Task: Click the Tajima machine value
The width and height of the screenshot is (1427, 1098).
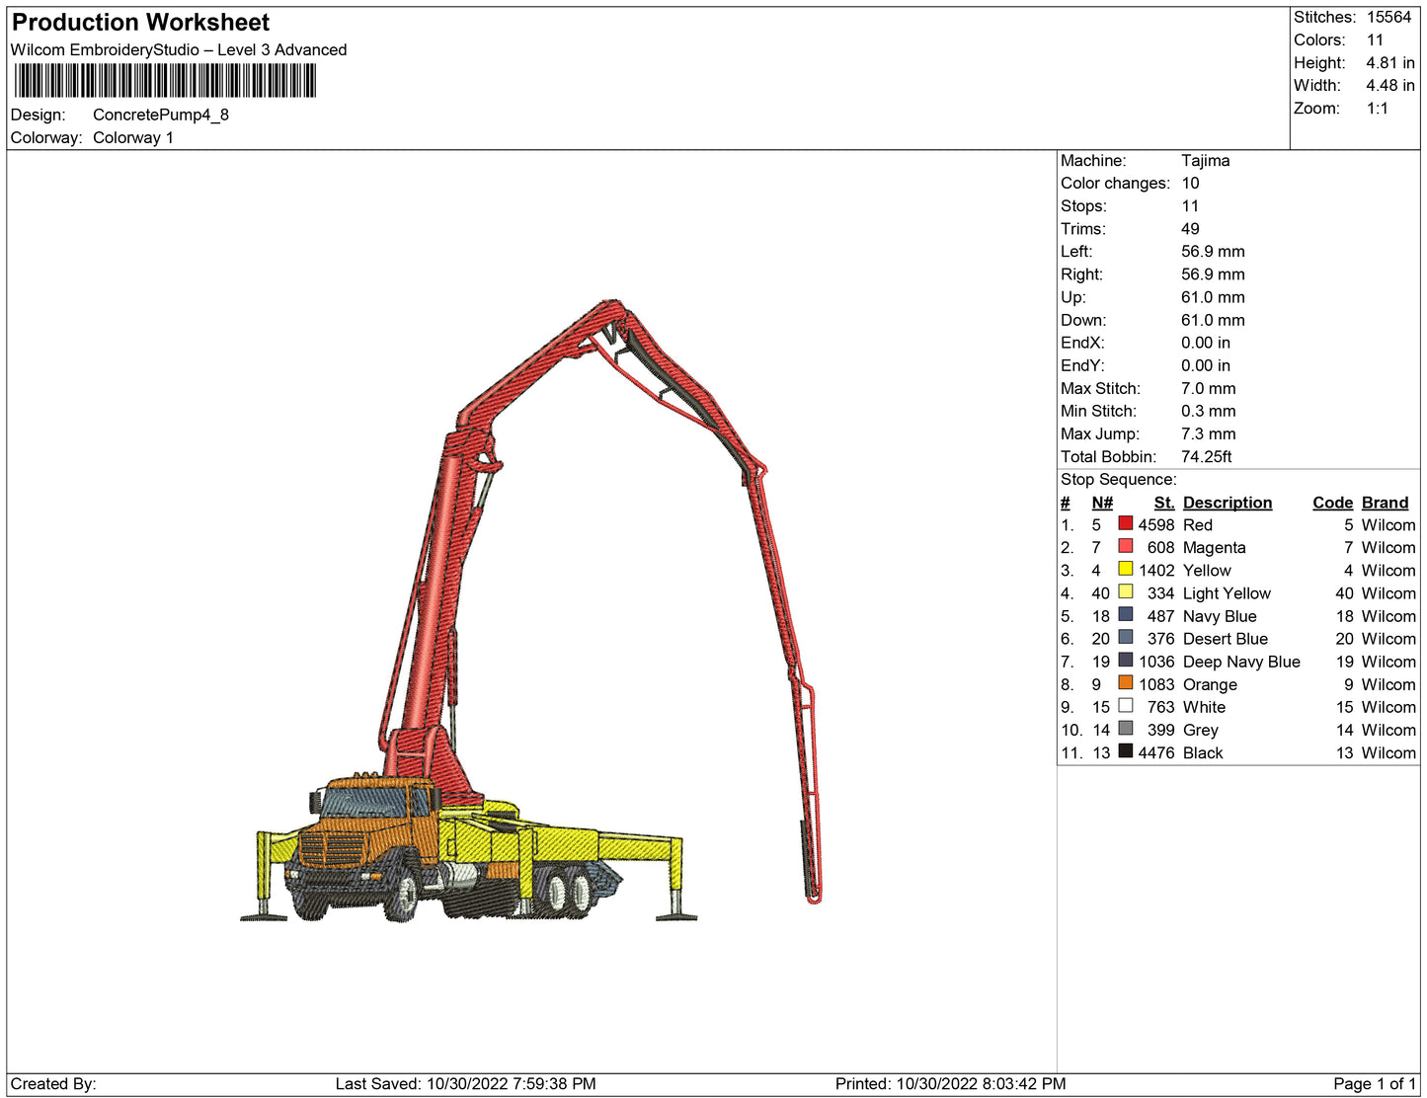Action: pos(1205,161)
